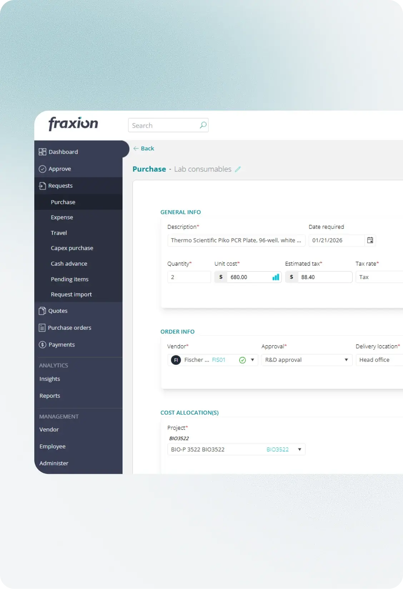Open Purchase orders section
403x589 pixels.
coord(70,328)
